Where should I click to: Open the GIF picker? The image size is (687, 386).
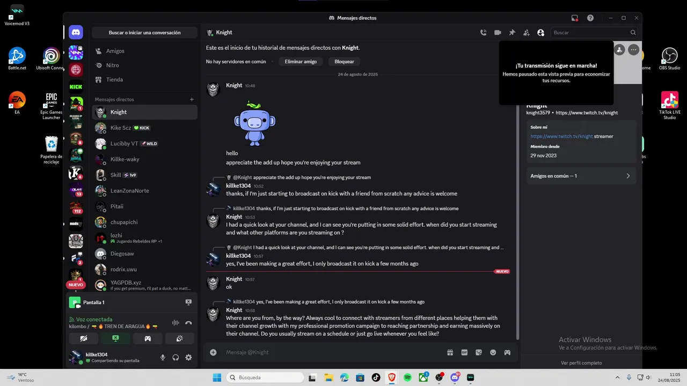(464, 352)
